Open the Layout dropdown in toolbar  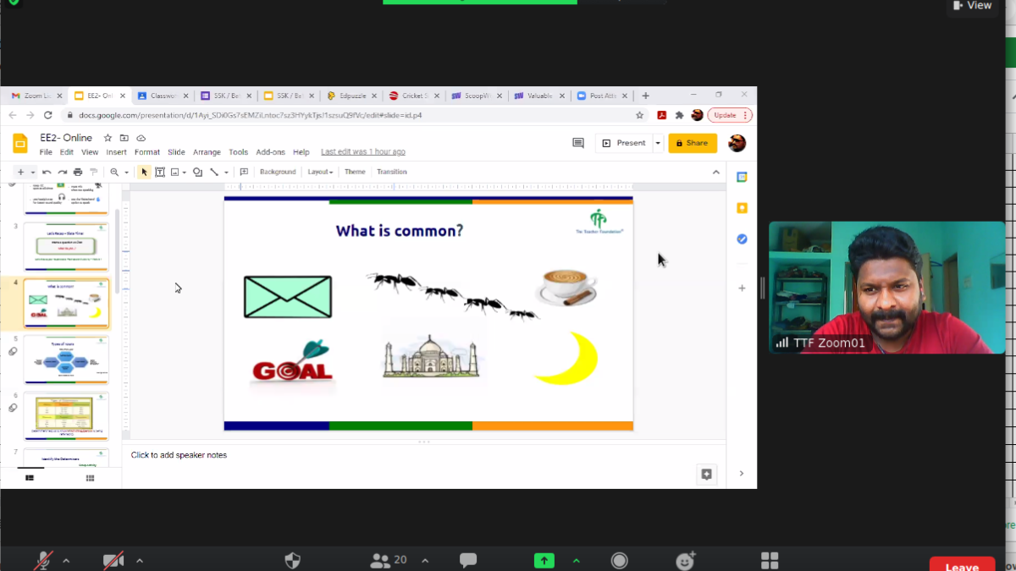(x=319, y=173)
